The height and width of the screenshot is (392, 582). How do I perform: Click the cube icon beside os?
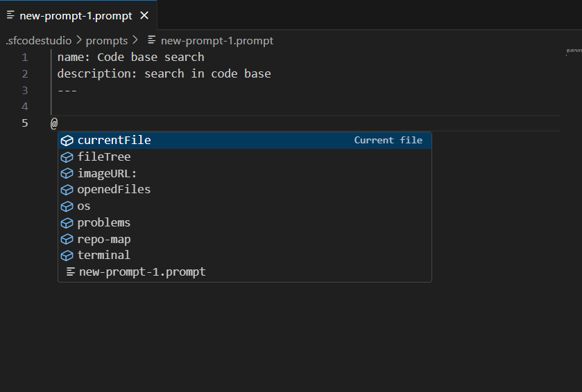[67, 206]
